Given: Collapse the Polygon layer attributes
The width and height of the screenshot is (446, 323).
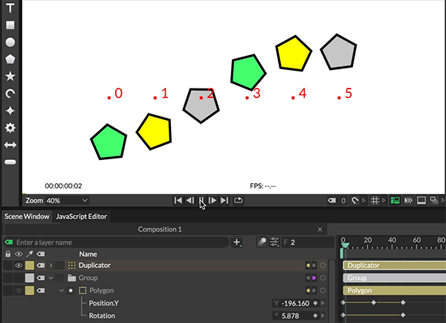Looking at the screenshot, I should coord(62,290).
